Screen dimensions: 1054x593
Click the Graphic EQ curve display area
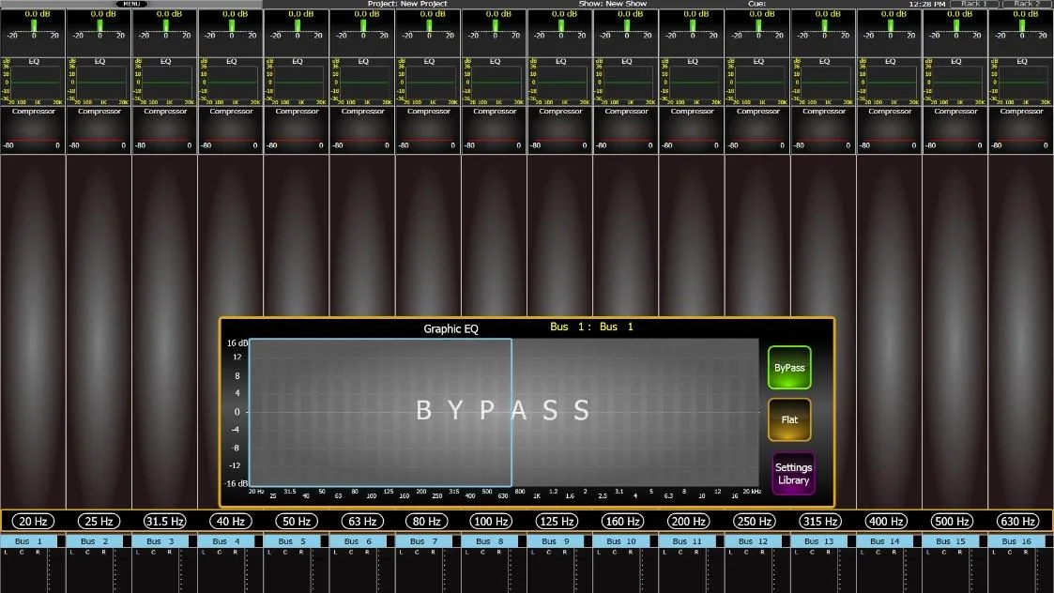[x=504, y=412]
